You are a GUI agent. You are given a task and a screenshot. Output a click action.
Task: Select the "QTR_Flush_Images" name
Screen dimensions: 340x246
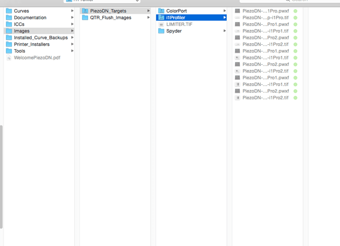(110, 18)
